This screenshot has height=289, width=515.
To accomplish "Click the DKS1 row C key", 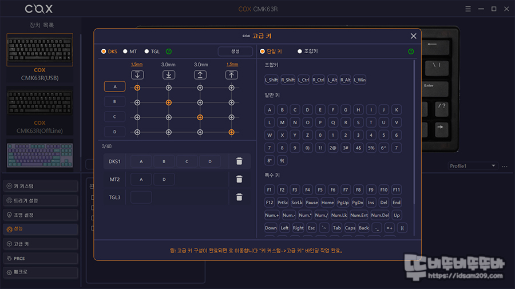I will [x=187, y=161].
